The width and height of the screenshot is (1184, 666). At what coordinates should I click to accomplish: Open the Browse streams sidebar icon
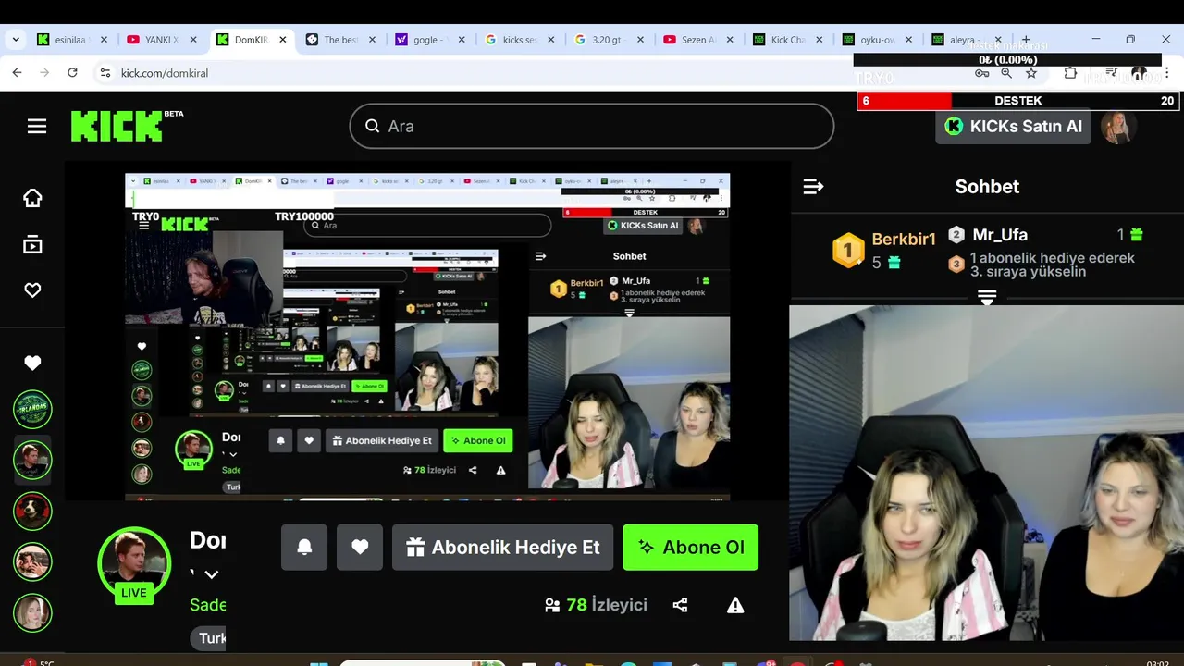coord(32,244)
